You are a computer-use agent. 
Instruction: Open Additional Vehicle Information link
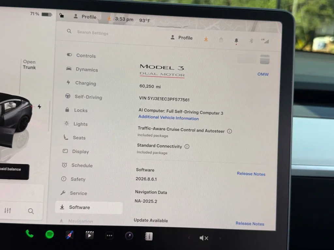point(169,118)
